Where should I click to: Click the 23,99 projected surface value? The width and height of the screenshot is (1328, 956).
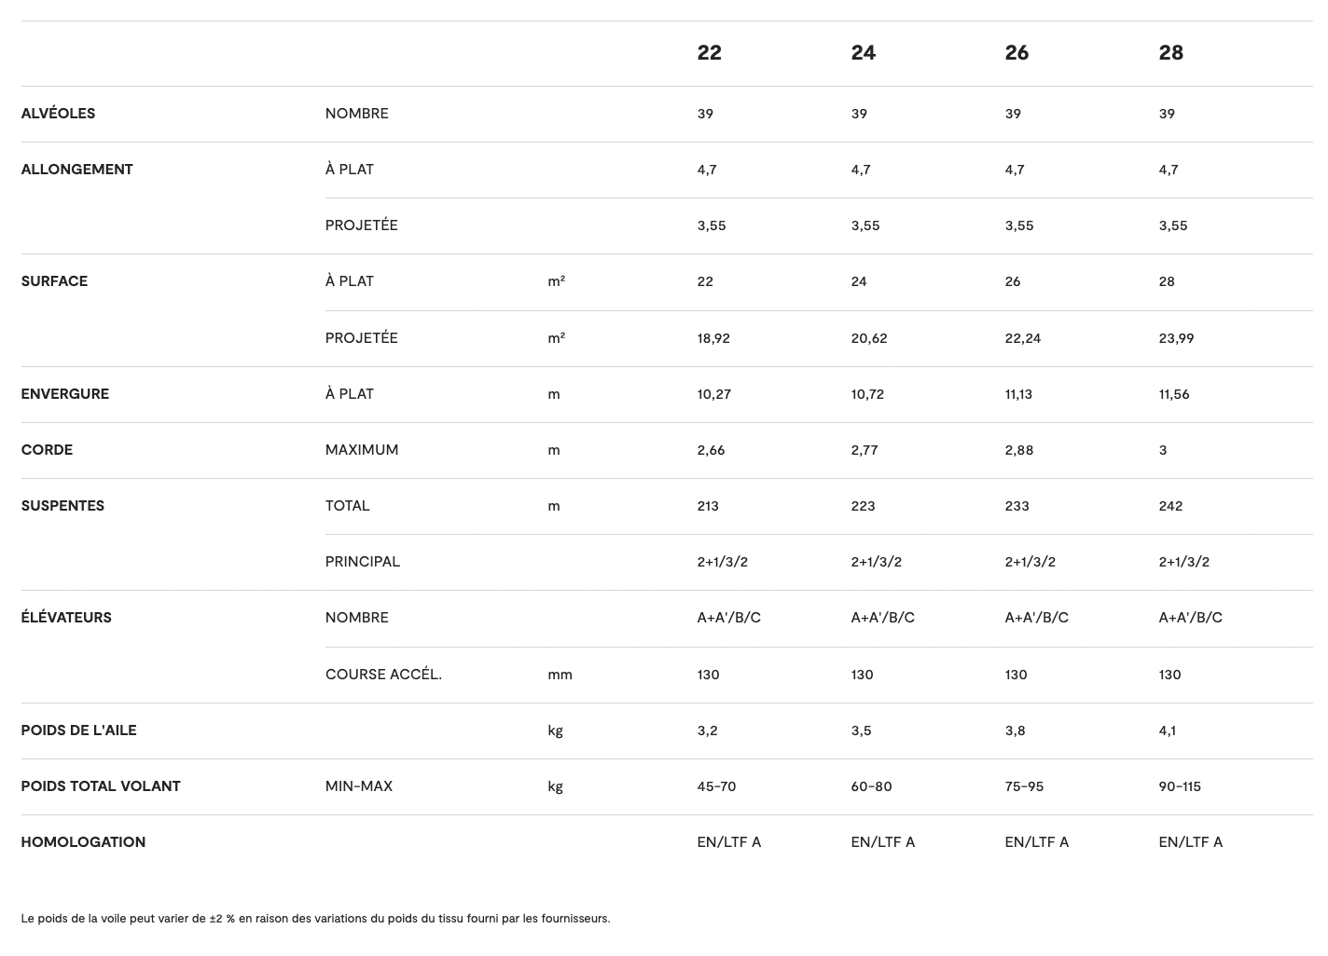click(x=1176, y=338)
